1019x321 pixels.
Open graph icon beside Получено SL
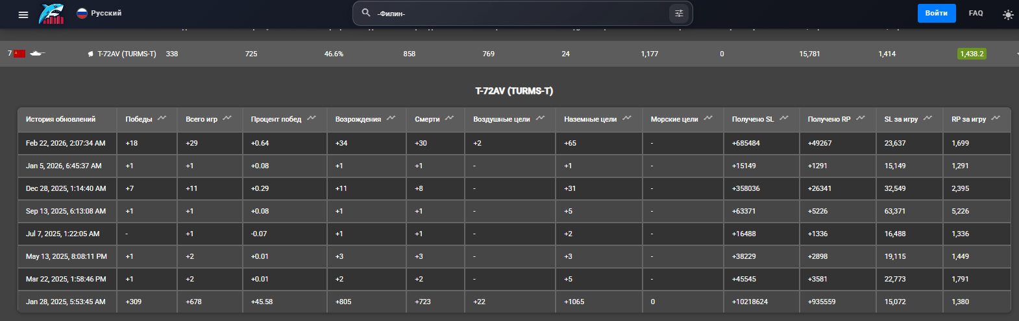pyautogui.click(x=784, y=118)
